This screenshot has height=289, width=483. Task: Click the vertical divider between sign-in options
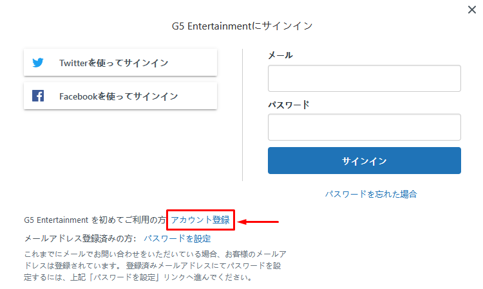pos(242,115)
